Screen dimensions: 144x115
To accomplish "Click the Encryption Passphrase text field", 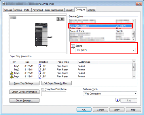I will pos(54,94).
